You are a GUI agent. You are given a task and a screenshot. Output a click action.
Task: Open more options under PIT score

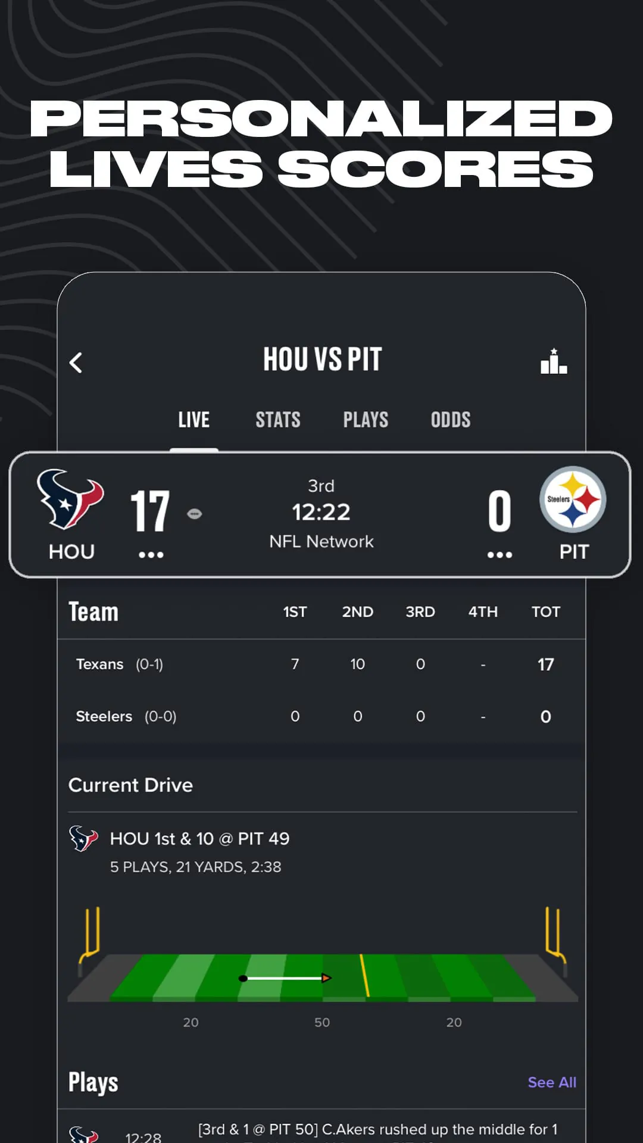coord(500,554)
